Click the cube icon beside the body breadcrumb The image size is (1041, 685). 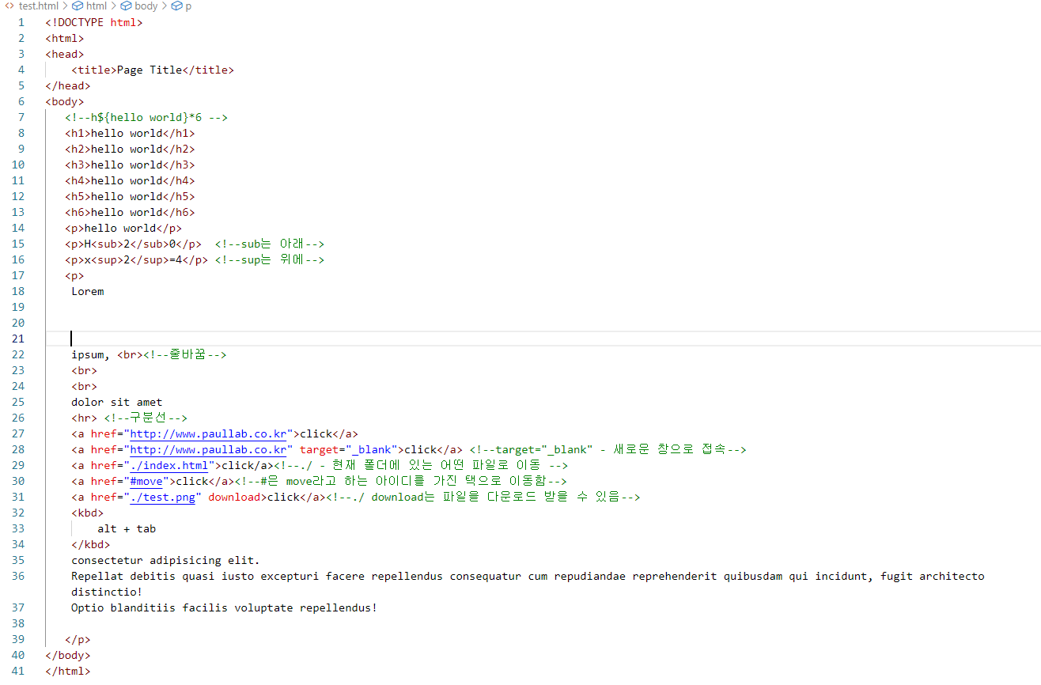pyautogui.click(x=126, y=6)
